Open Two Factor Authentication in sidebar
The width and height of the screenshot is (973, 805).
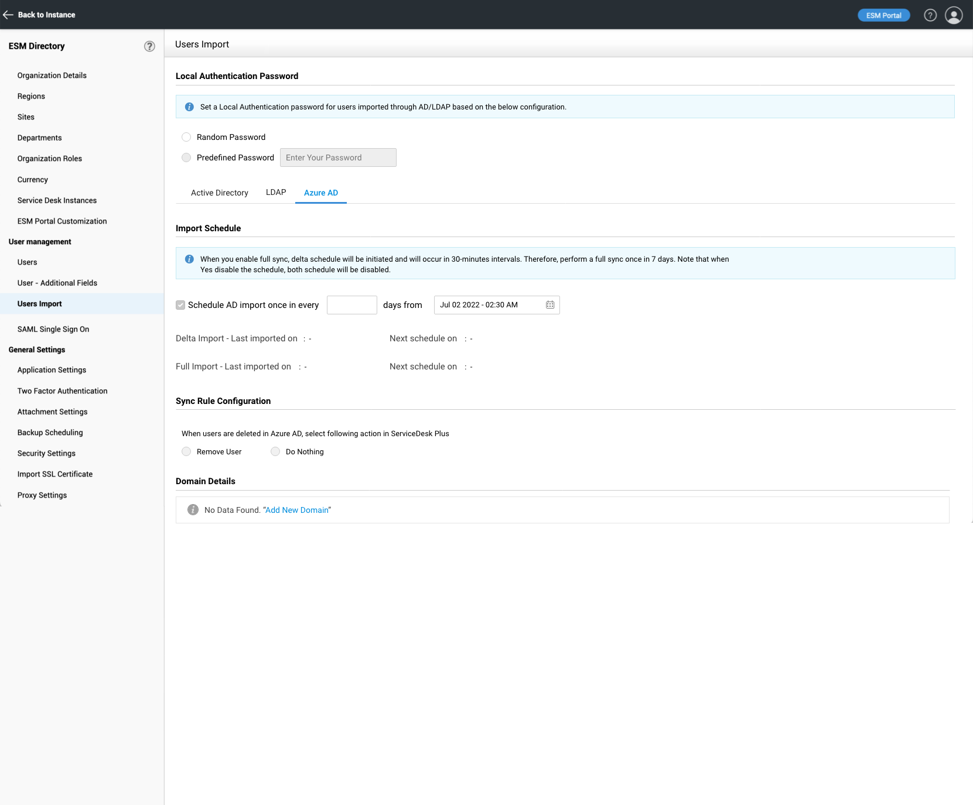(x=62, y=391)
